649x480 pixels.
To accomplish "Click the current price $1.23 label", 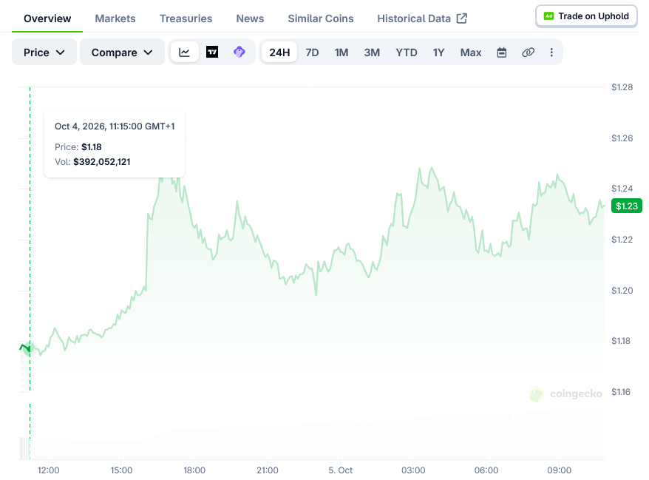I will [627, 206].
